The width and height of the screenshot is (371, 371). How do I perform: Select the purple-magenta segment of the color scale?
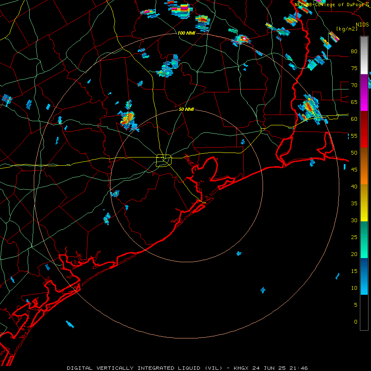364,93
